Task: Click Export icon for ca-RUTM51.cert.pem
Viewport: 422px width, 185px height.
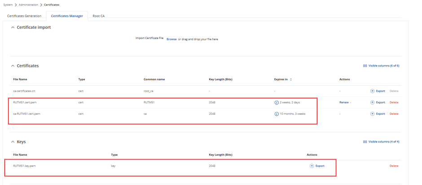Action: coord(373,114)
